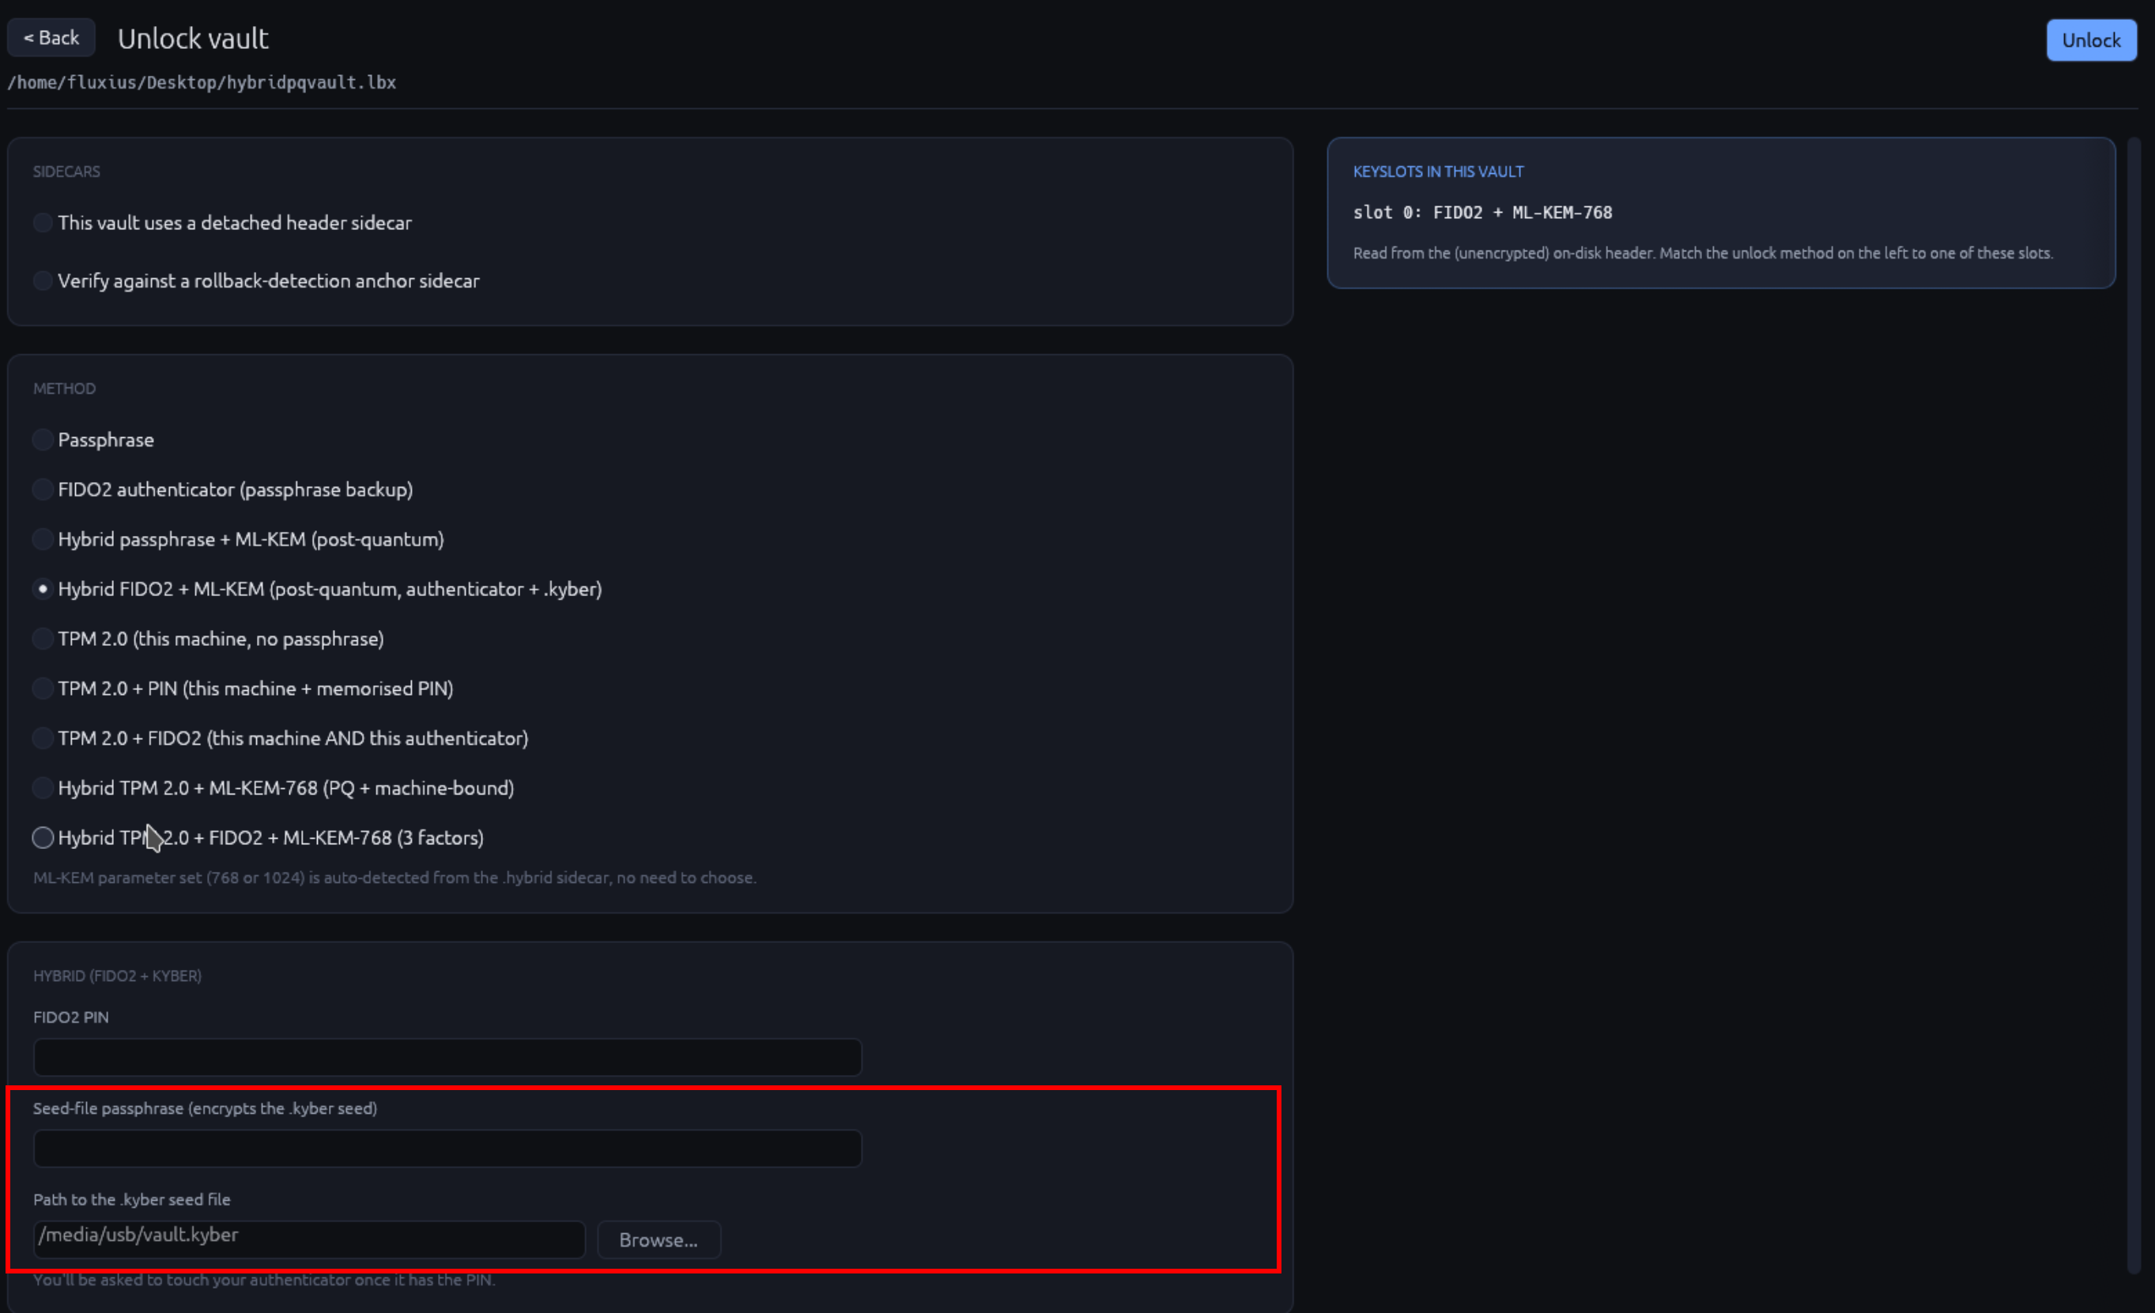The image size is (2155, 1313).
Task: Open the Browse... file picker
Action: pyautogui.click(x=658, y=1239)
